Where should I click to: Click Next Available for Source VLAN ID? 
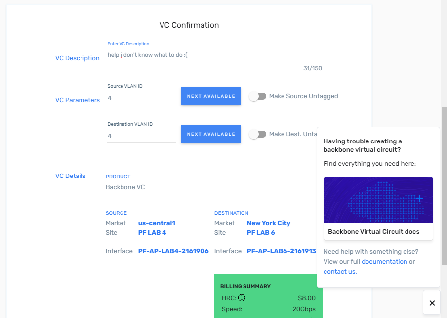coord(211,96)
